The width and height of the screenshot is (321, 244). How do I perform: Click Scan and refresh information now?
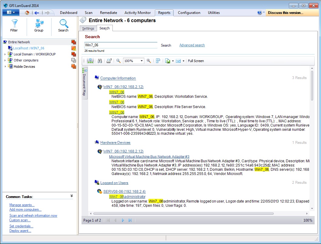pyautogui.click(x=33, y=216)
